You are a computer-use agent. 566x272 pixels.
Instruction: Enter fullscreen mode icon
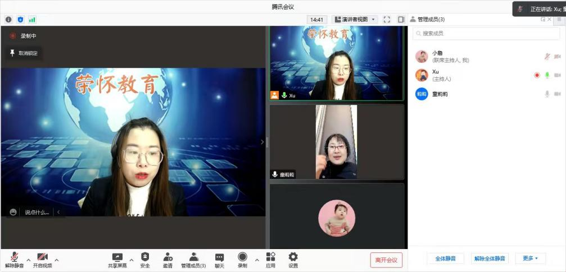pyautogui.click(x=387, y=20)
